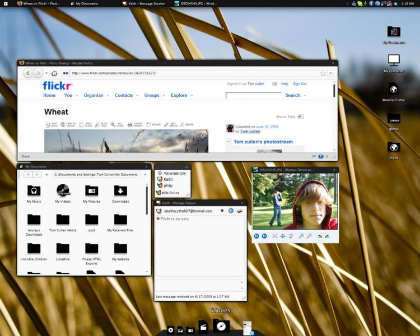Viewport: 420px width, 336px height.
Task: Open My Music folder
Action: point(34,193)
